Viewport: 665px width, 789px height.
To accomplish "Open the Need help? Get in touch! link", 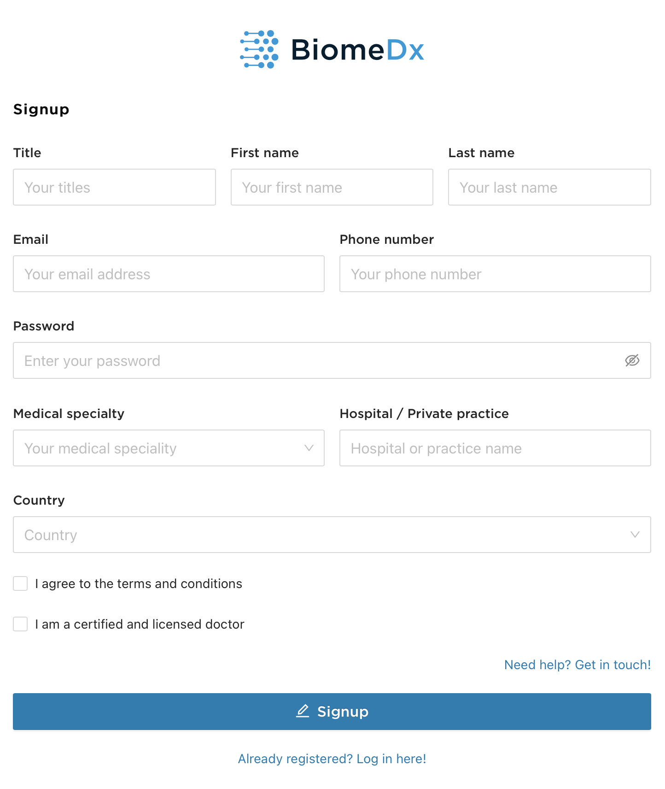I will point(577,665).
